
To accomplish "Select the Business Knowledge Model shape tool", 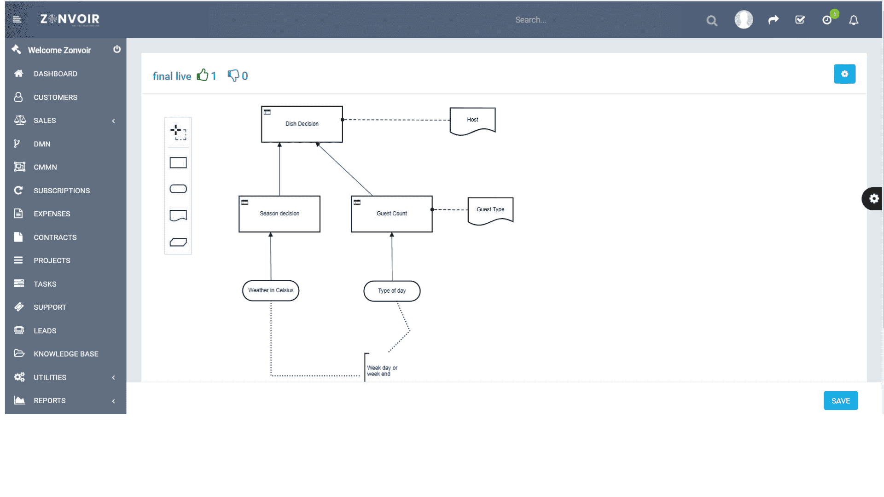I will tap(178, 242).
